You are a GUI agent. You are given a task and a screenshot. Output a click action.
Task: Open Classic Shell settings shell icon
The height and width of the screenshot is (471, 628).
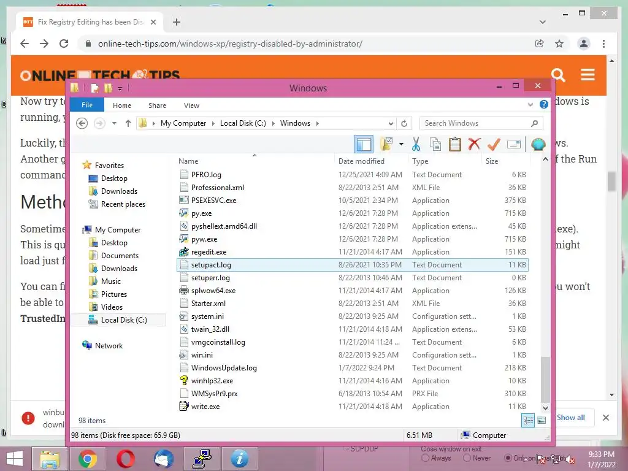coord(538,144)
